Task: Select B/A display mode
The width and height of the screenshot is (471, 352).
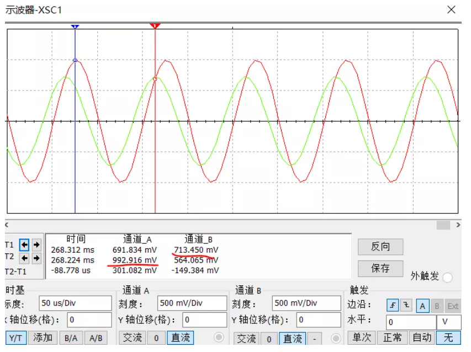Action: coord(71,338)
